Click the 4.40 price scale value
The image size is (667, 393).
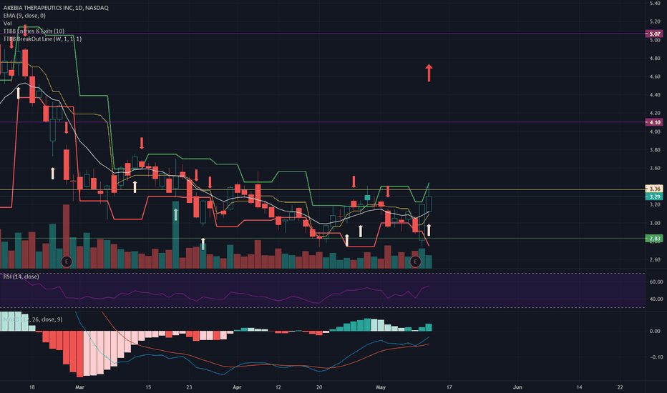pos(655,95)
